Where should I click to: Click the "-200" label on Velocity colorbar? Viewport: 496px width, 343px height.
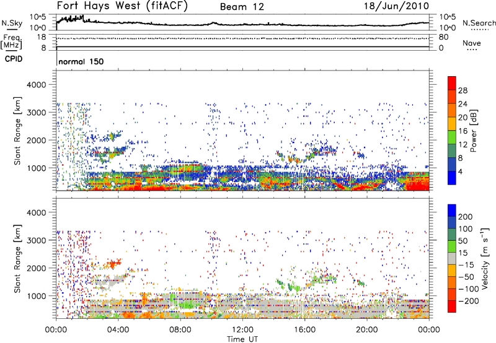[x=469, y=301]
